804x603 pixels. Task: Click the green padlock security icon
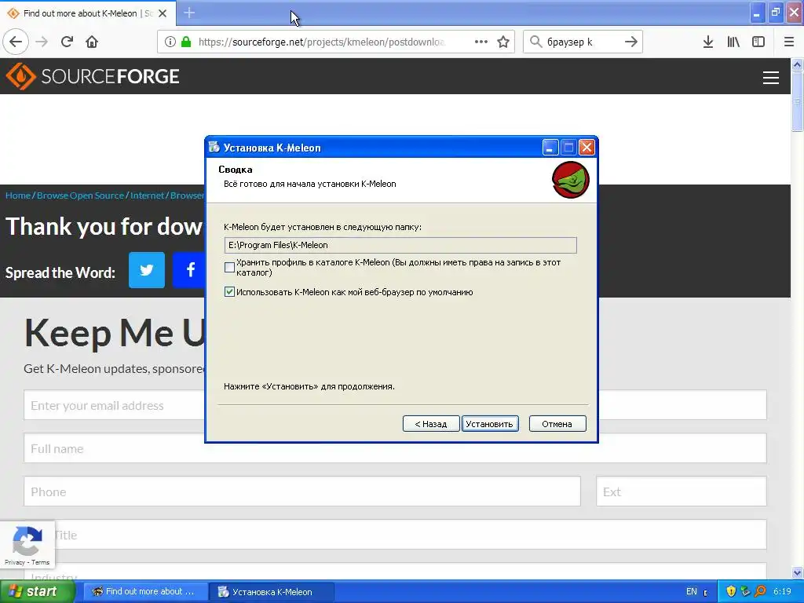186,42
